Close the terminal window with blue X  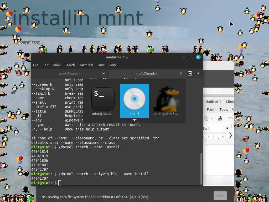point(198,57)
